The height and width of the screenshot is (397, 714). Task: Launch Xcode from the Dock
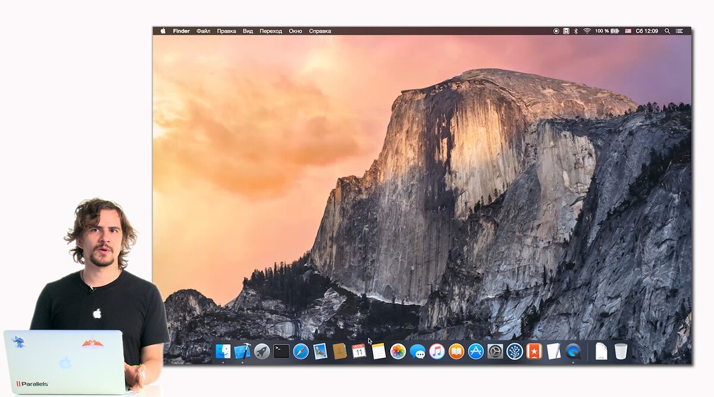pyautogui.click(x=242, y=351)
